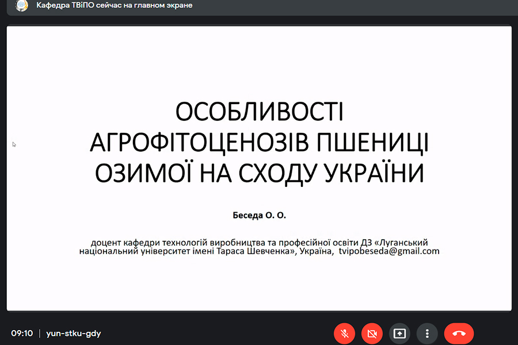Image resolution: width=518 pixels, height=345 pixels.
Task: Hang up with the red phone button
Action: (x=459, y=333)
